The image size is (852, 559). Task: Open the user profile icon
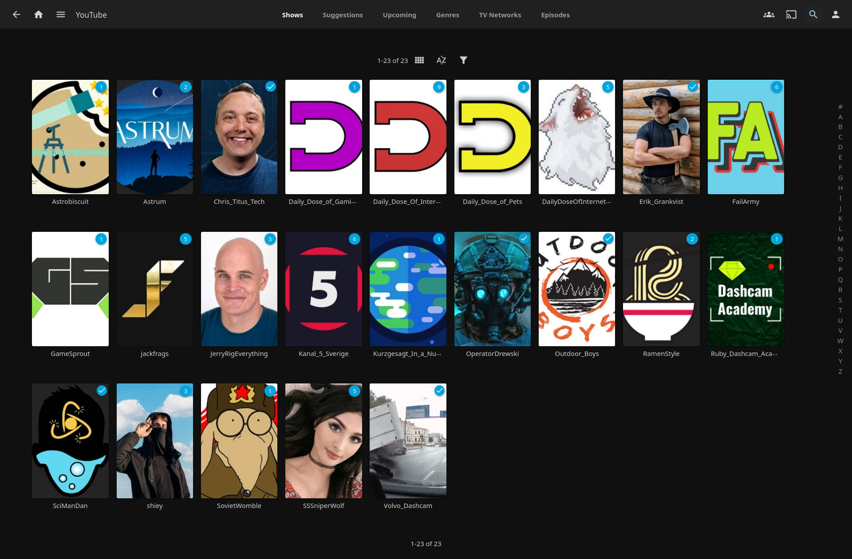pyautogui.click(x=835, y=15)
